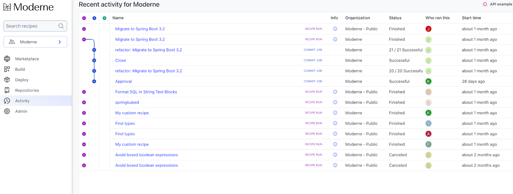This screenshot has height=194, width=513.
Task: Open the refactor commit job with 21 / 21 Successful
Action: pos(148,50)
